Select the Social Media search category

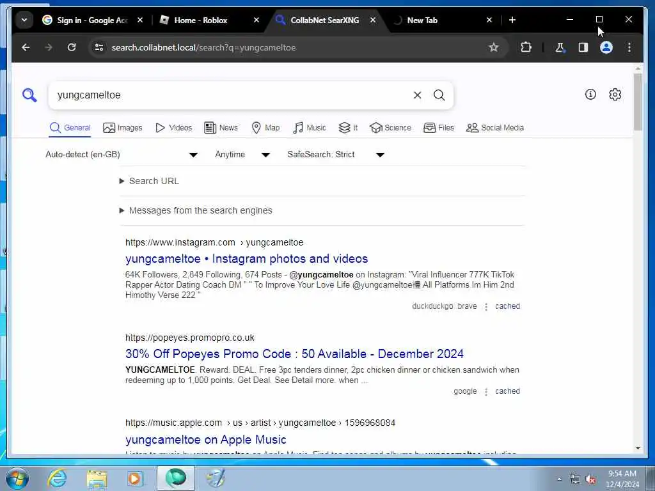point(495,128)
